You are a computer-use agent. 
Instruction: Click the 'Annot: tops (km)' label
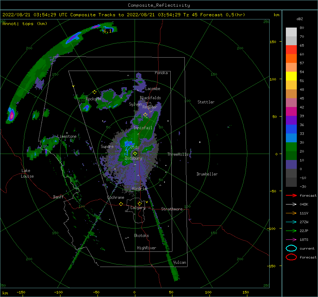[25, 24]
